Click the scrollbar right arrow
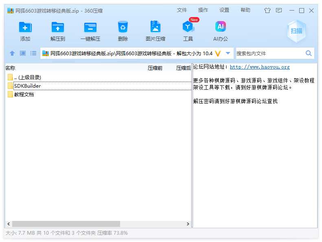The height and width of the screenshot is (242, 322). pos(188,224)
